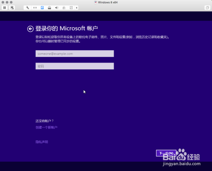Open the 创建一个新帐户 link
This screenshot has width=212, height=171.
click(46, 127)
